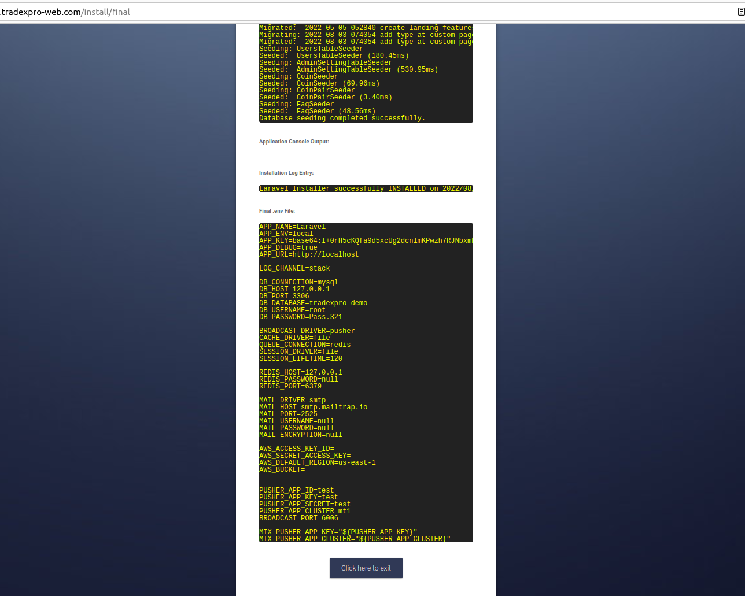Click the 'Installation Log Entry:' heading
This screenshot has width=745, height=596.
(286, 173)
